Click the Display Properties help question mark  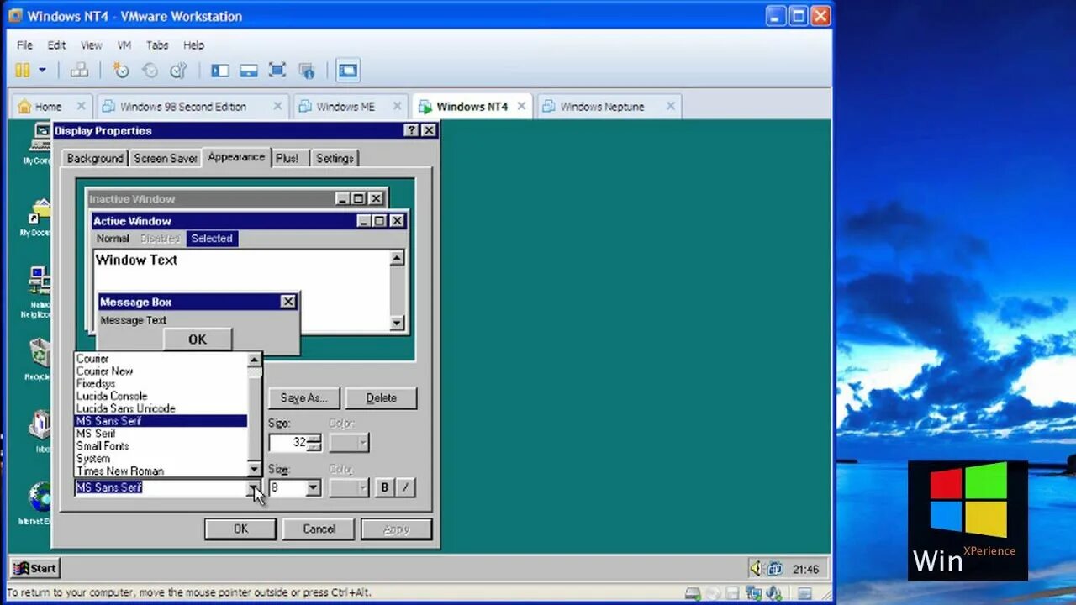411,130
